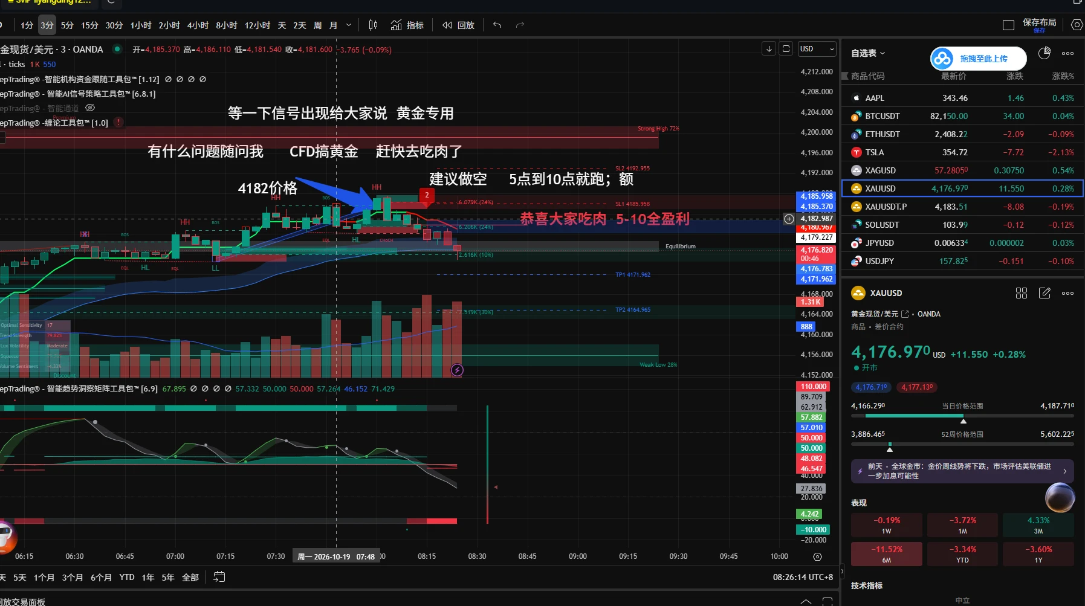Select TSLA row in watchlist
1085x606 pixels.
point(962,152)
